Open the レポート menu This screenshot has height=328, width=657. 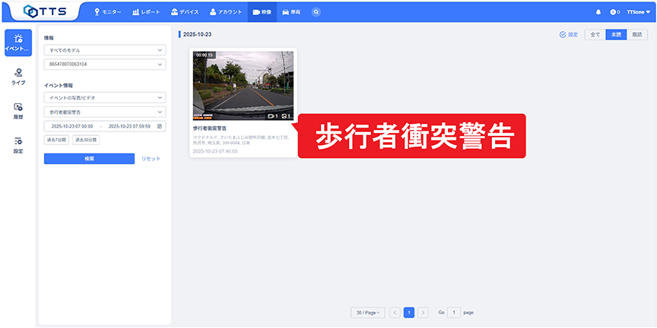[x=146, y=12]
